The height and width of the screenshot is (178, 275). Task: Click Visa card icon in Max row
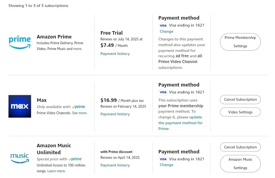point(163,92)
